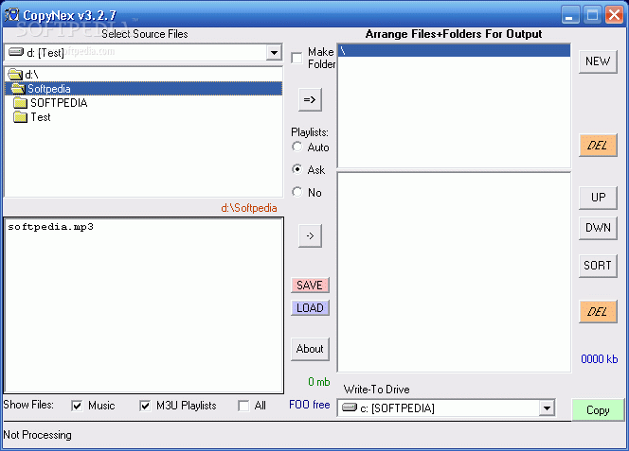Close the CopyNex window
This screenshot has height=451, width=629.
coord(614,15)
